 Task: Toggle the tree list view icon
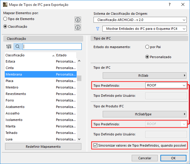(9, 47)
